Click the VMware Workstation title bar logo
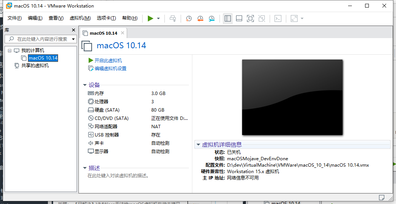Screen dimensions: 396x204 [x=9, y=6]
